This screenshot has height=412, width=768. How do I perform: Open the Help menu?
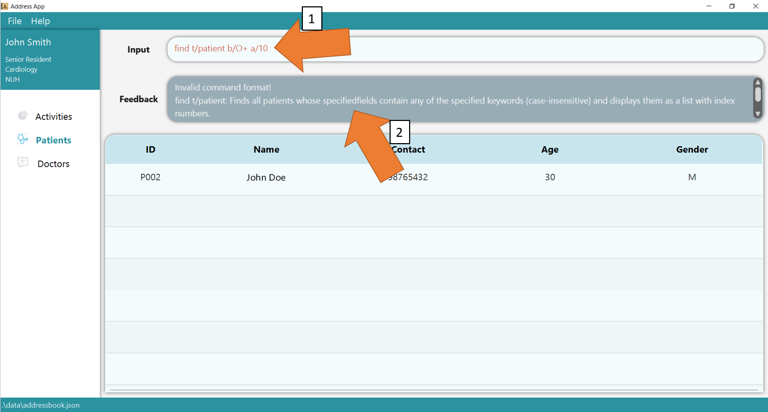tap(40, 21)
